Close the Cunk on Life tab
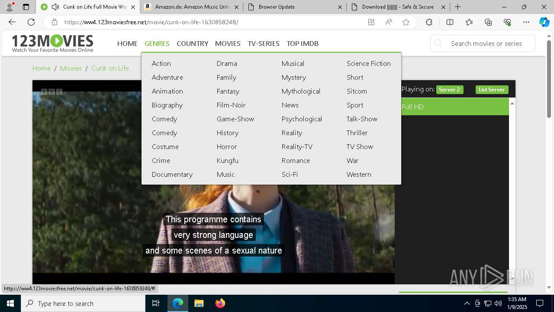Screen dimensions: 554x312 point(133,7)
